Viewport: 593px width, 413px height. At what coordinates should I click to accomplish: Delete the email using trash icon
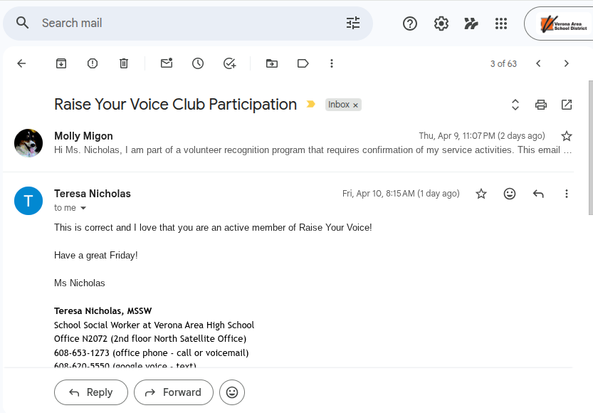[x=124, y=63]
